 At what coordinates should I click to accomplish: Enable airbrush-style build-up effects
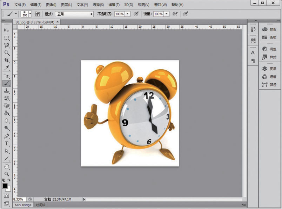pos(175,14)
